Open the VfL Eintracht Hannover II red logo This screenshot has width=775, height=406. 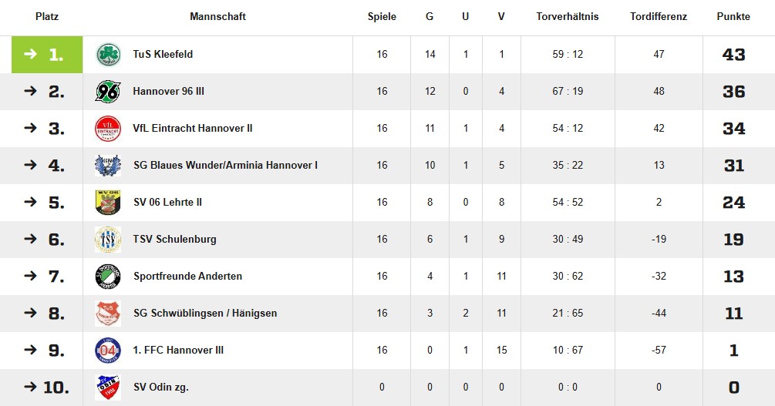tap(108, 129)
